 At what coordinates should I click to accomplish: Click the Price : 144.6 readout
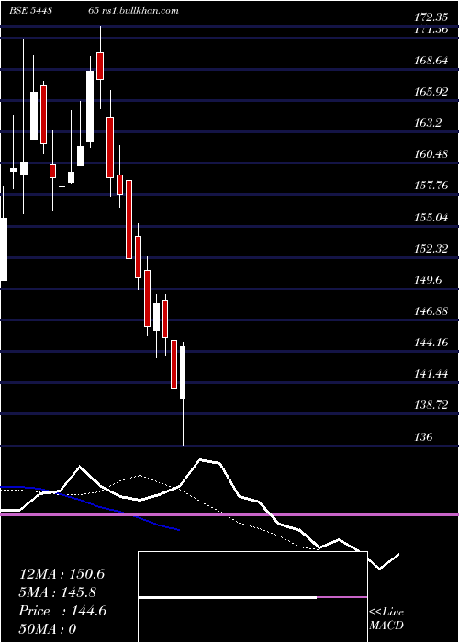(62, 611)
